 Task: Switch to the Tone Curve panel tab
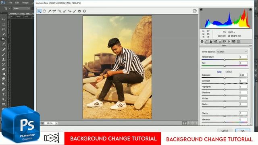tap(206, 41)
